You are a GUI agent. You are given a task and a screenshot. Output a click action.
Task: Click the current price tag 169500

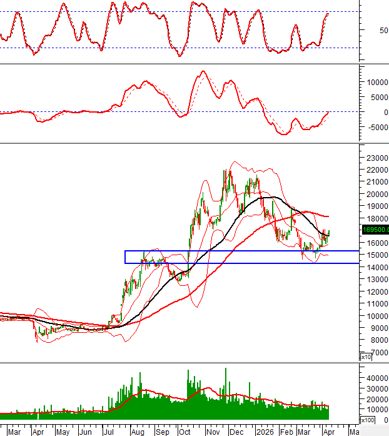click(375, 230)
